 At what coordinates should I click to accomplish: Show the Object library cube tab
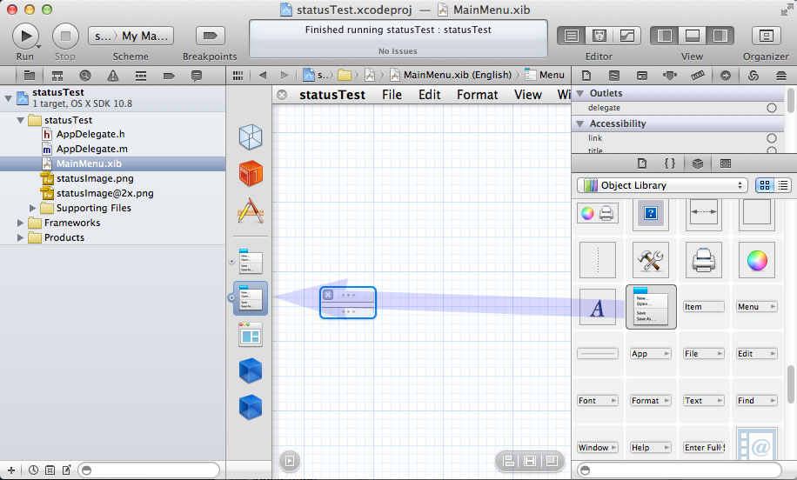(698, 163)
